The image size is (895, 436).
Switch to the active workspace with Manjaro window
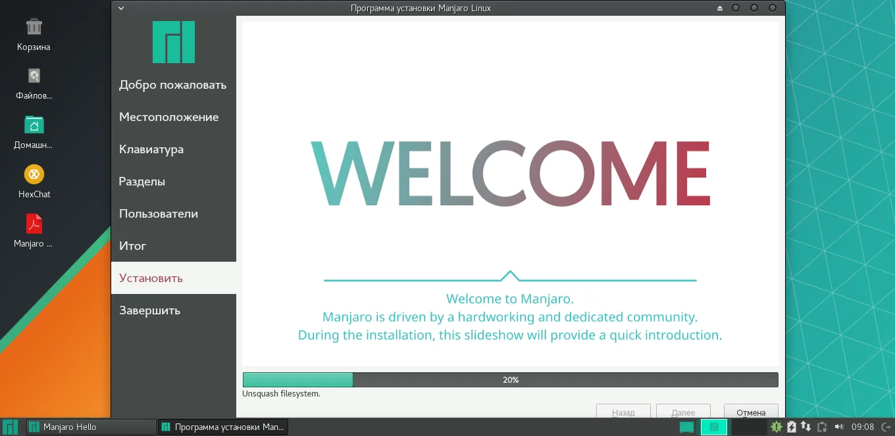click(714, 427)
